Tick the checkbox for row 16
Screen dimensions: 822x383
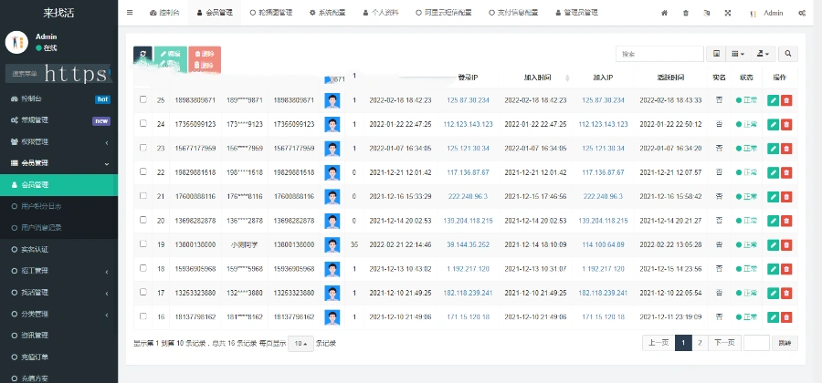pyautogui.click(x=142, y=316)
